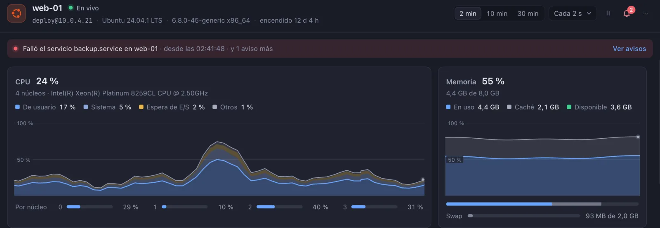
Task: Click the backup.service failure alert message
Action: 90,49
